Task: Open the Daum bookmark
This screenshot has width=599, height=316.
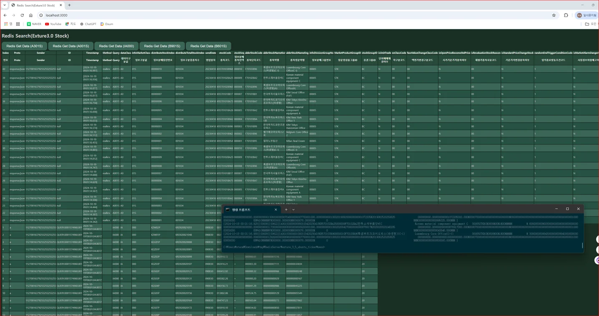Action: tap(107, 24)
